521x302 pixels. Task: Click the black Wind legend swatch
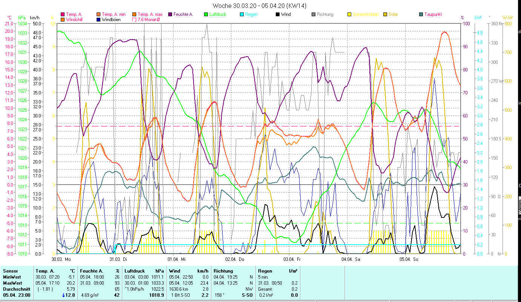(278, 14)
